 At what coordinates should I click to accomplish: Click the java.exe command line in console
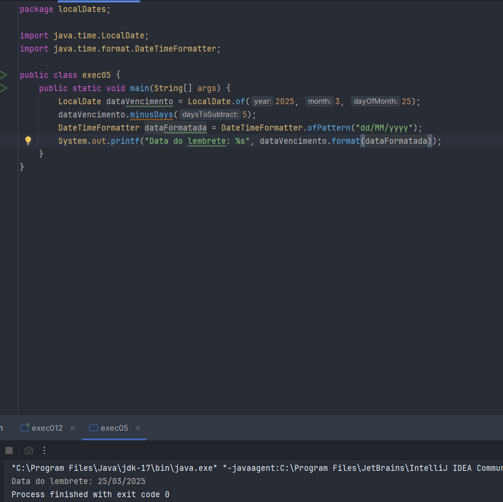pyautogui.click(x=257, y=468)
